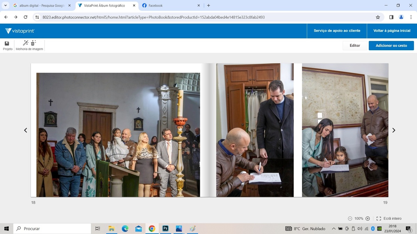Apply magic wand image enhancement

tap(25, 43)
